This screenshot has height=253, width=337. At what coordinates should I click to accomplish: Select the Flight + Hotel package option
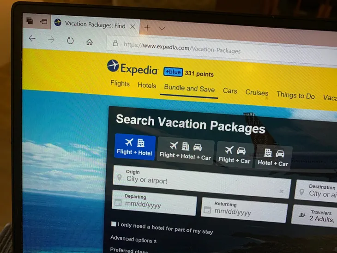coord(135,147)
